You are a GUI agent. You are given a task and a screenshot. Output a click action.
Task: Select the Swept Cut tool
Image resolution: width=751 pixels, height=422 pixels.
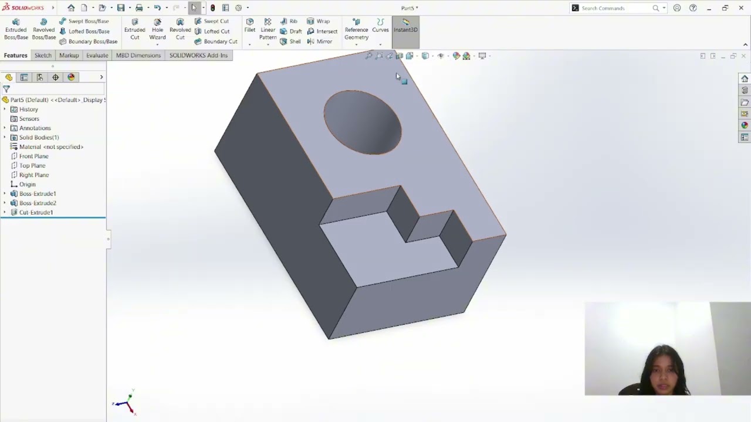[x=211, y=21]
